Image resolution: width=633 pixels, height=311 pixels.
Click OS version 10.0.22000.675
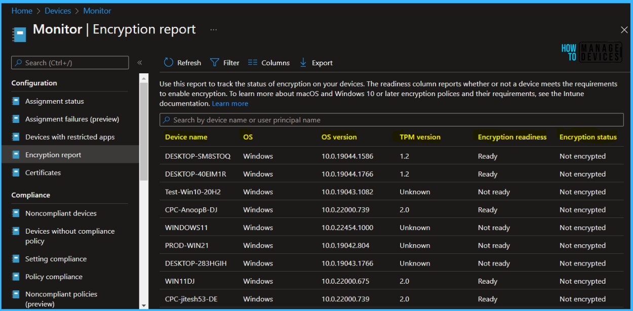pyautogui.click(x=345, y=281)
